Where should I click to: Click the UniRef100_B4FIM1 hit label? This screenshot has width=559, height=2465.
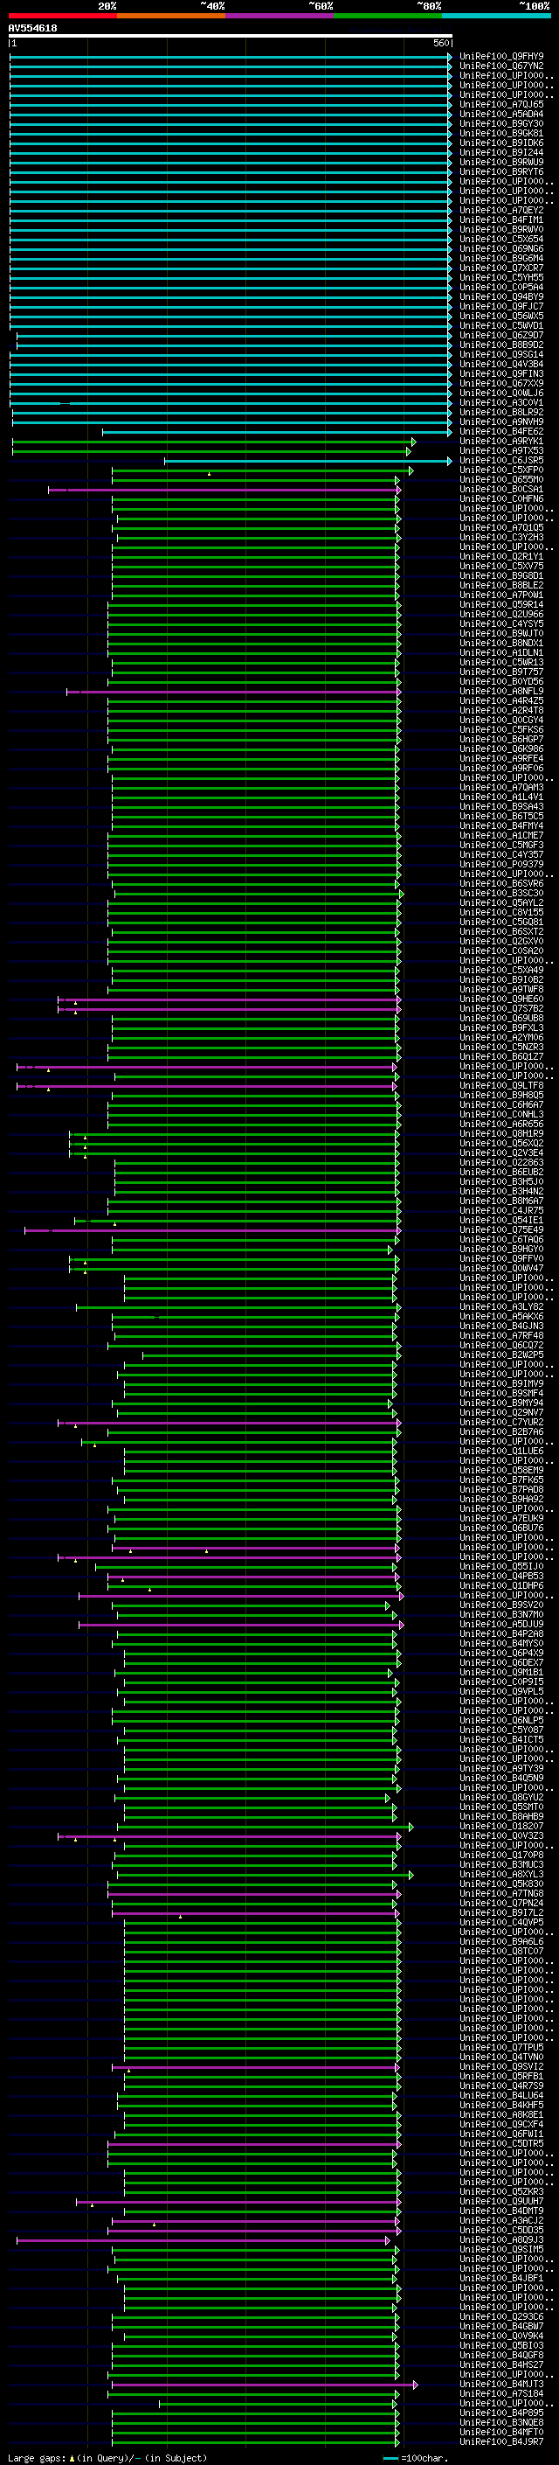click(500, 220)
